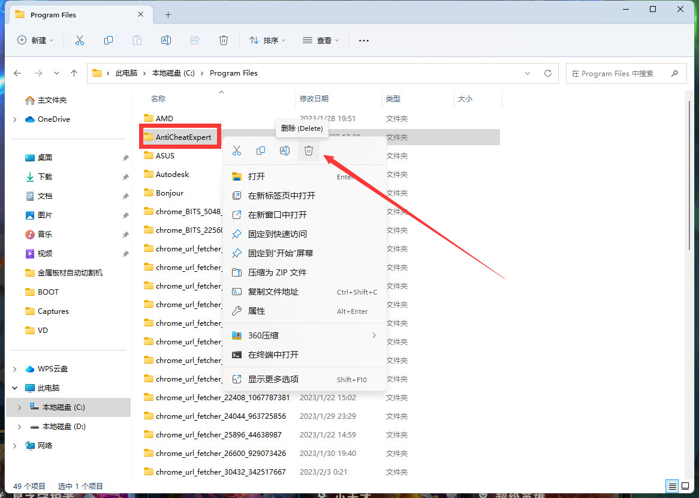The image size is (699, 498).
Task: Select the Autodesk folder row
Action: coord(320,175)
